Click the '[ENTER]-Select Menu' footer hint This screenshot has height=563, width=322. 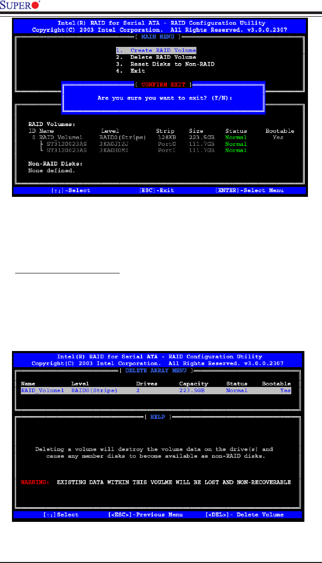(x=250, y=190)
